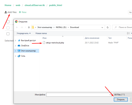Tick the third checkbox in file manager
Viewport: 132px width, 105px height.
8,34
